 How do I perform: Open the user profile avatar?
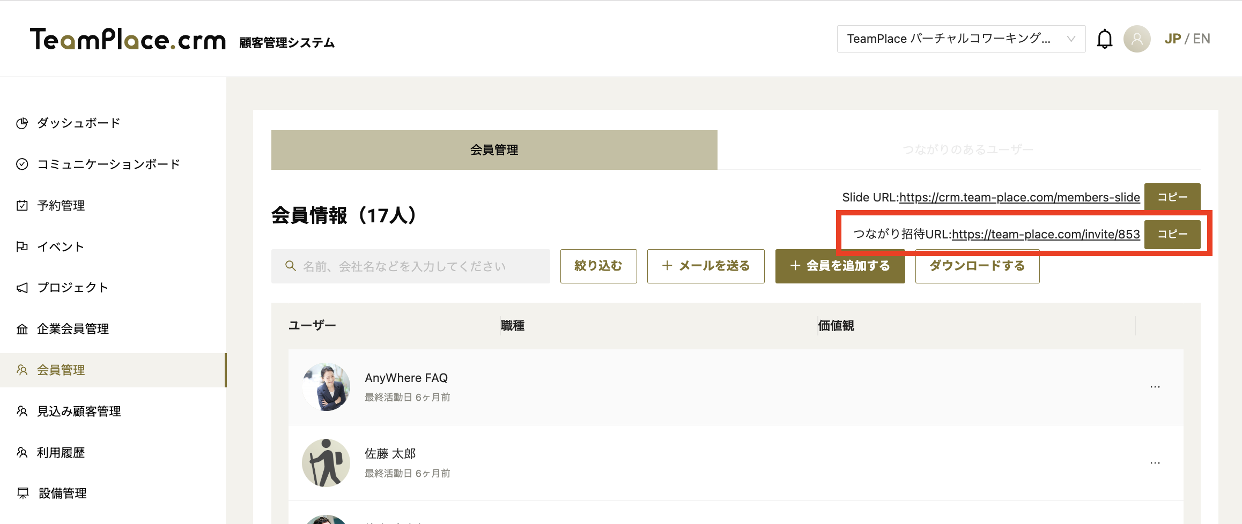coord(1137,39)
